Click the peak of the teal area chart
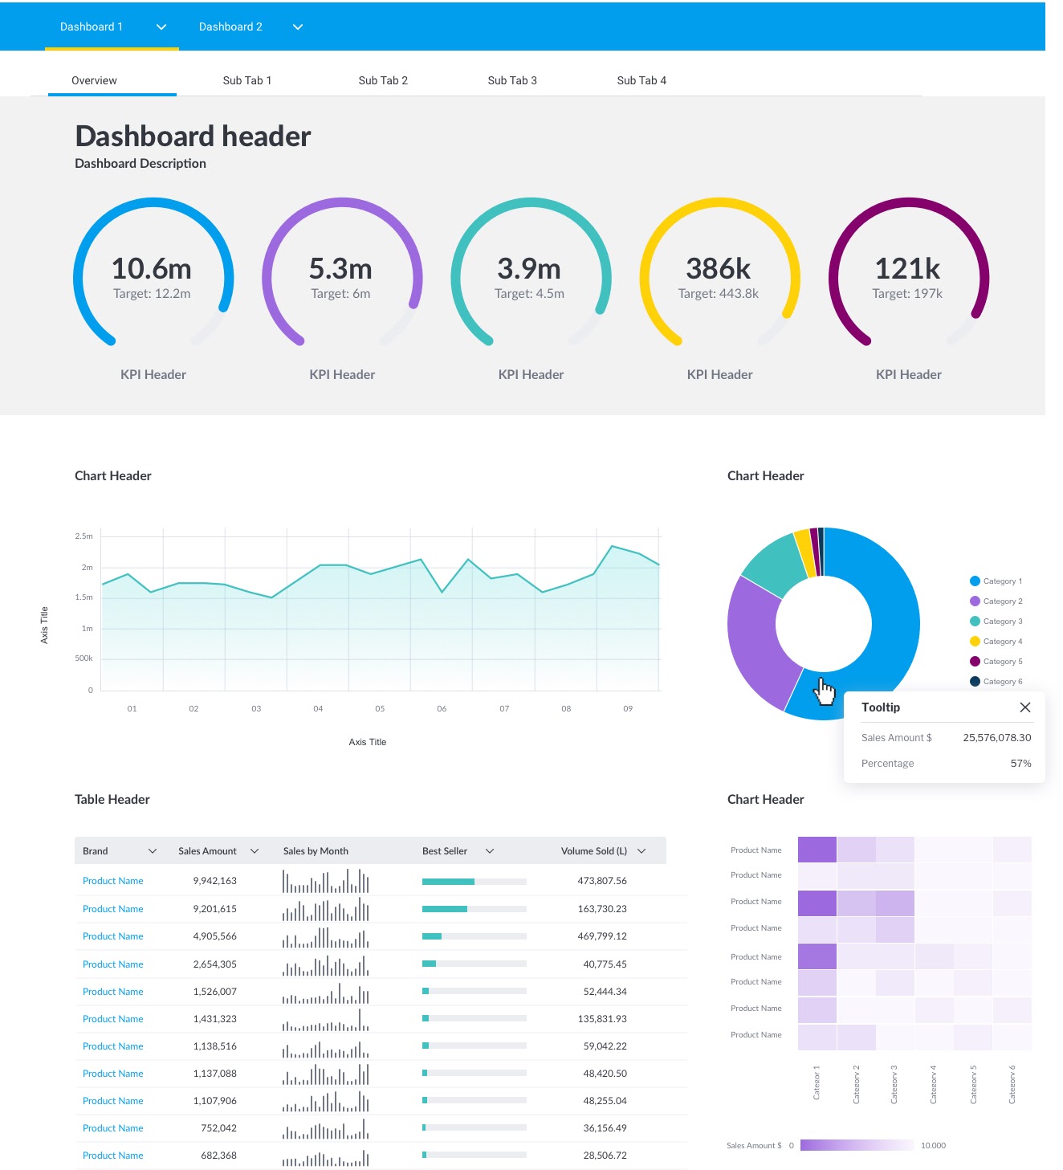 pos(612,546)
